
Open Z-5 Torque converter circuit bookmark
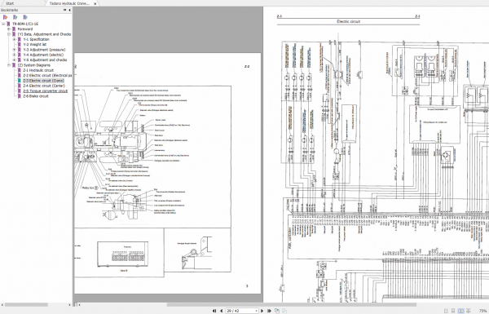(46, 91)
